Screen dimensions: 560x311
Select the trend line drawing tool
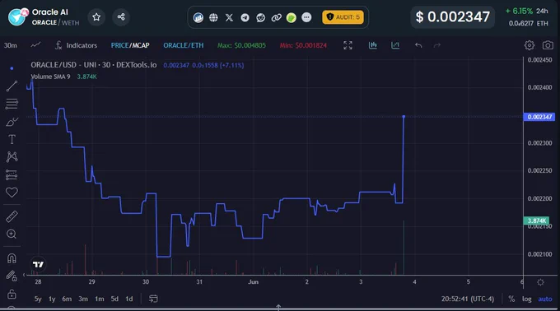(x=12, y=86)
